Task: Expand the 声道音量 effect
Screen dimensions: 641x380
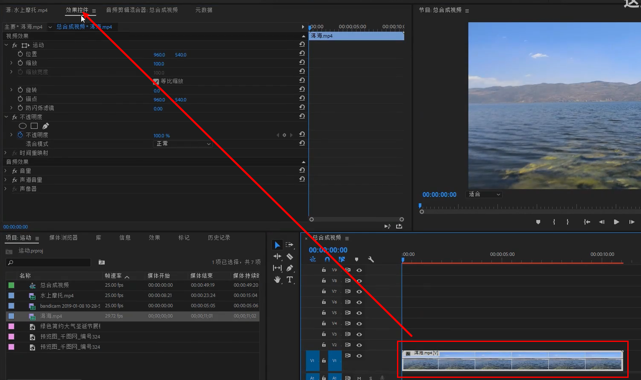Action: [x=6, y=180]
